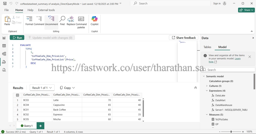
Task: Click the Share feedback button
Action: (184, 38)
